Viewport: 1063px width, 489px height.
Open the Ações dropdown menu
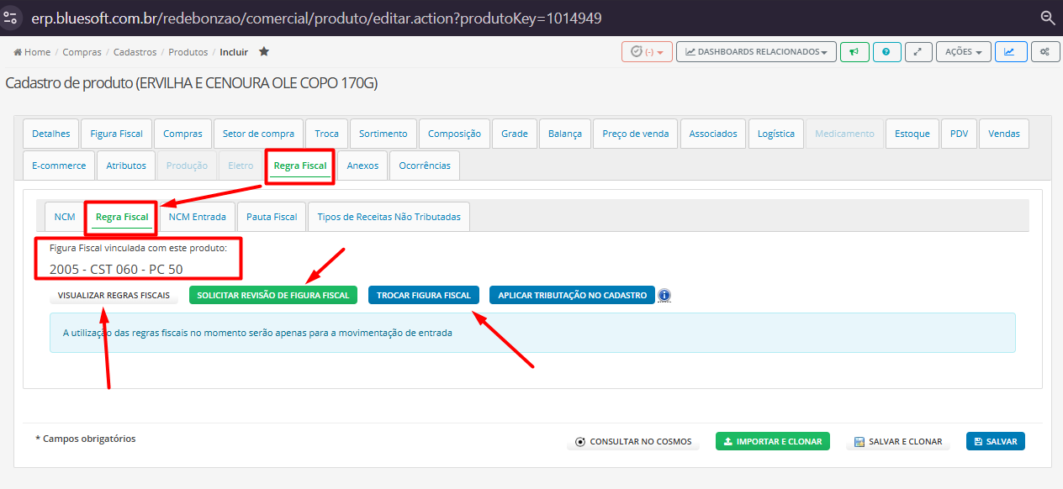[963, 52]
